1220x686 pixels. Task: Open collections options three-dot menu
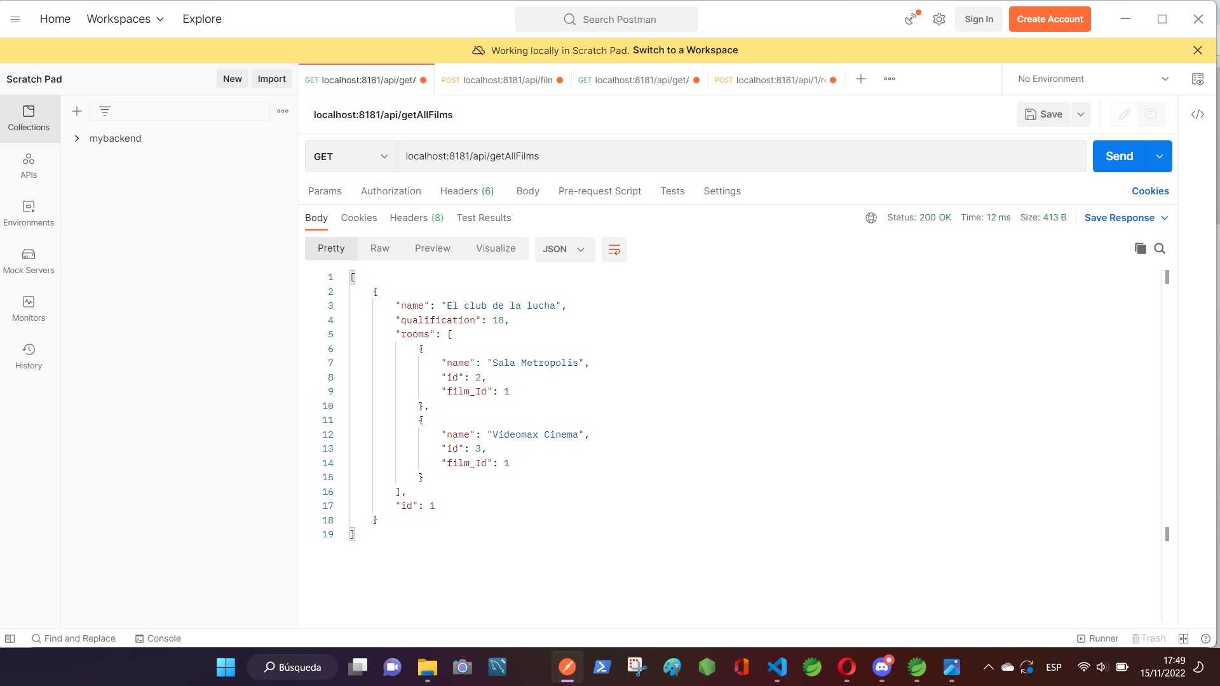(x=283, y=111)
